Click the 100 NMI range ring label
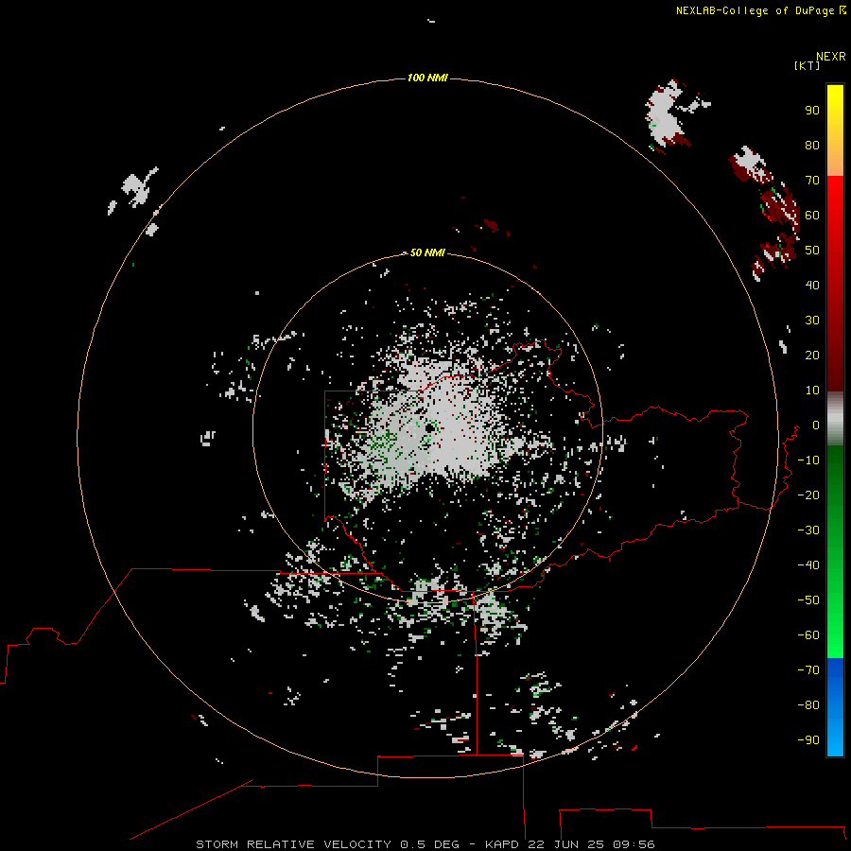Image resolution: width=851 pixels, height=851 pixels. click(x=427, y=78)
